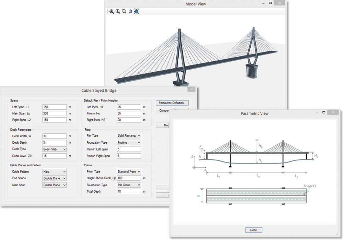Click the zoom out minus magnifier
343x240 pixels.
(x=124, y=11)
